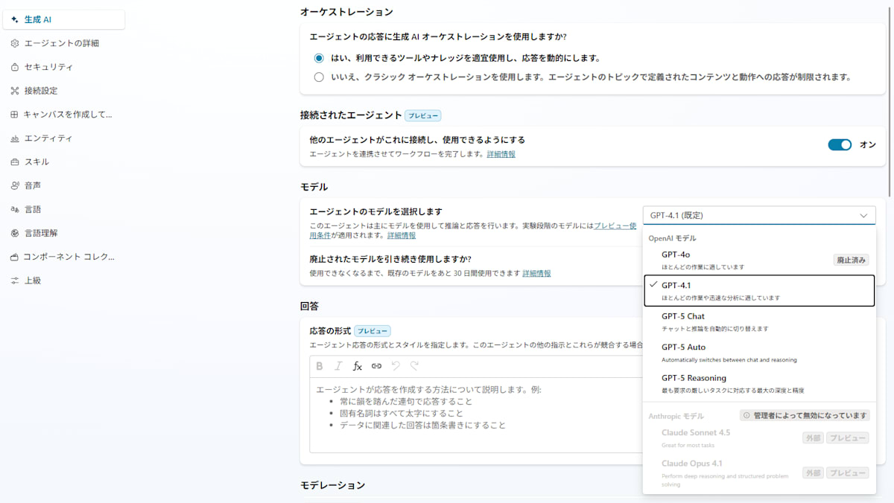This screenshot has width=894, height=503.
Task: Insert a formula with fx icon
Action: click(x=358, y=366)
